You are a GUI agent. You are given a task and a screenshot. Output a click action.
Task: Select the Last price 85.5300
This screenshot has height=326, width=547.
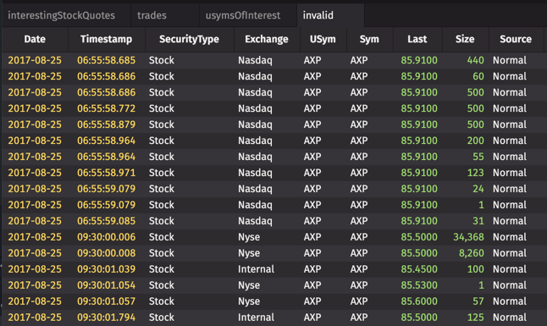[x=419, y=285]
